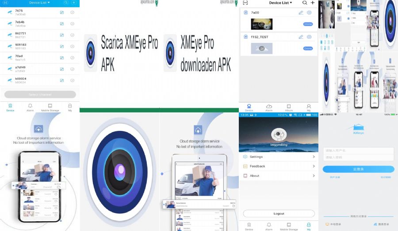Expand the Feedback row arrow
398x231 pixels.
[314, 166]
